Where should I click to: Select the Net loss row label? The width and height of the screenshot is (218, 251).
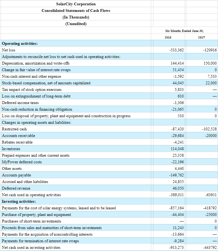tap(8, 50)
